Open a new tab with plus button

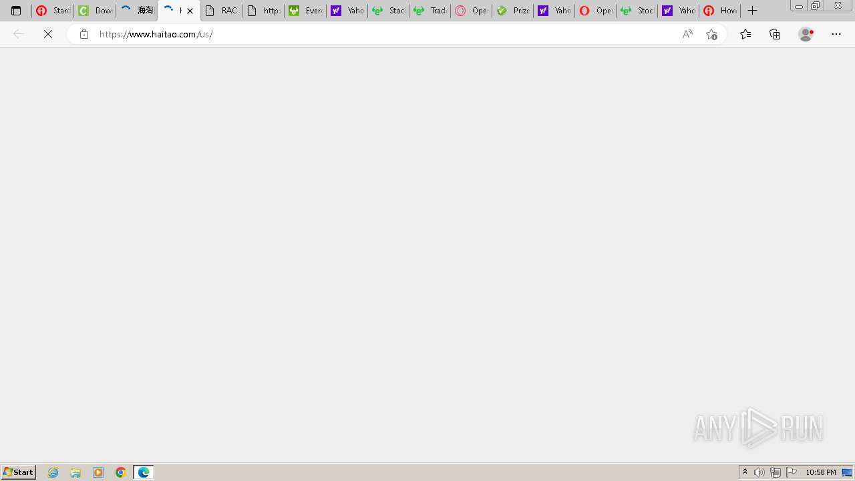click(752, 11)
